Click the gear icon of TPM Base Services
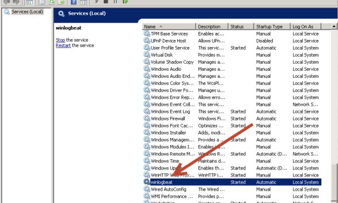Viewport: 338px width, 203px height. tap(147, 33)
